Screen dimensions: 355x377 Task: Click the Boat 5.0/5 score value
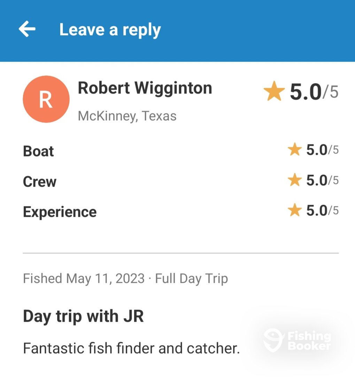click(322, 150)
